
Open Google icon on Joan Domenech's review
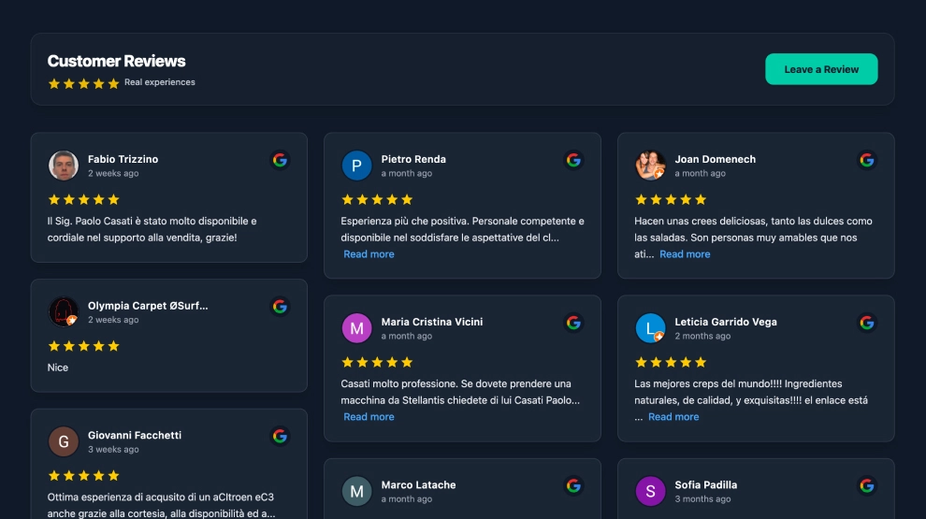coord(867,160)
